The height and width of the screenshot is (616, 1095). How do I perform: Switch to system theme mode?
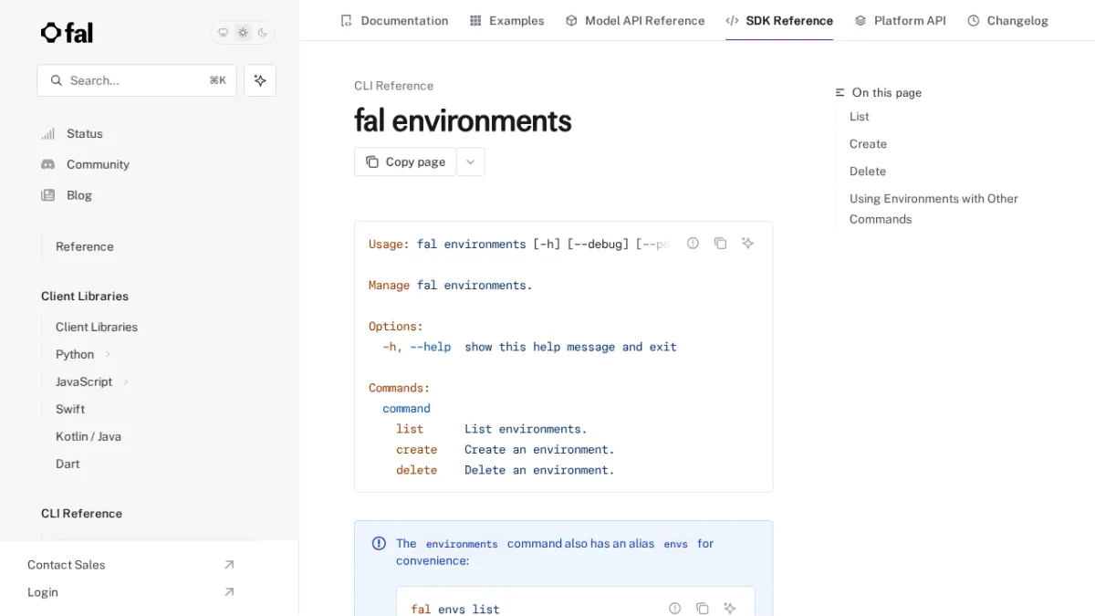223,33
